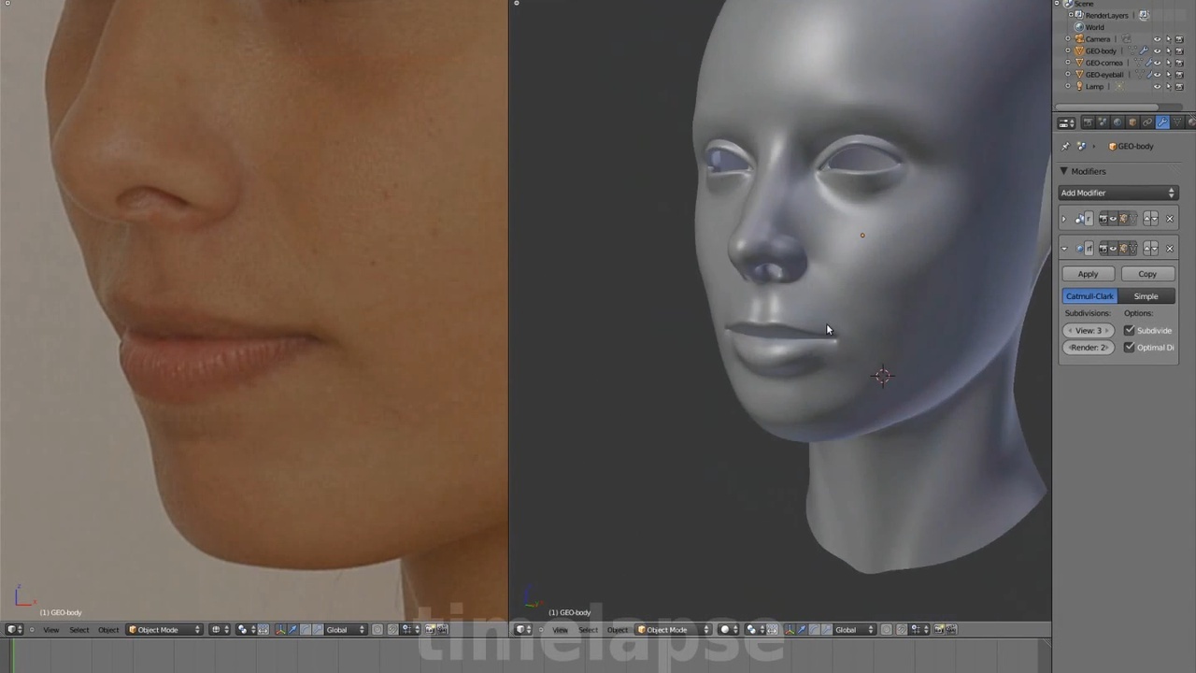Open the Object constraints chain-link icon
The width and height of the screenshot is (1196, 673).
1147,122
